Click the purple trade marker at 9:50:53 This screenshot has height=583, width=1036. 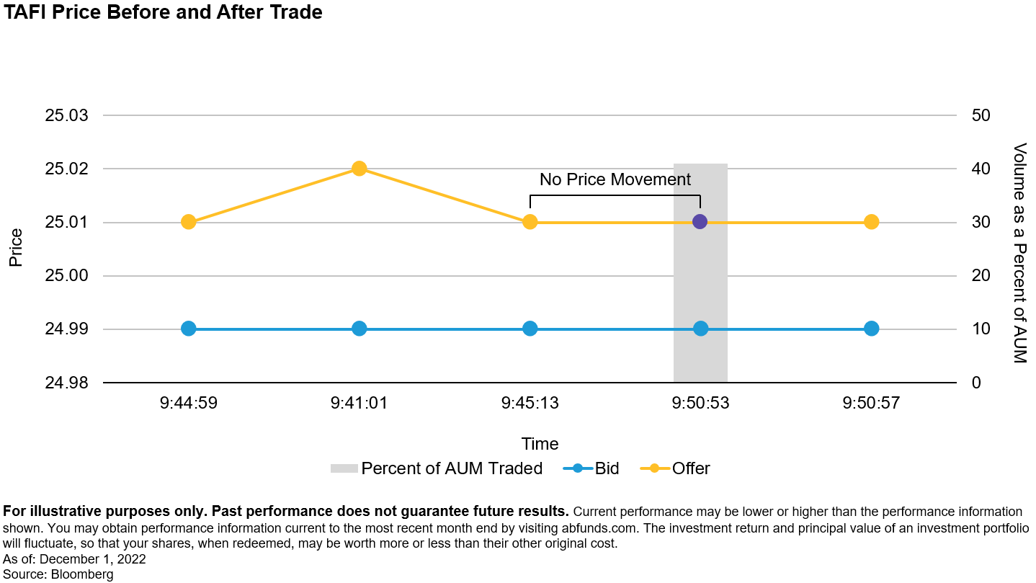700,221
